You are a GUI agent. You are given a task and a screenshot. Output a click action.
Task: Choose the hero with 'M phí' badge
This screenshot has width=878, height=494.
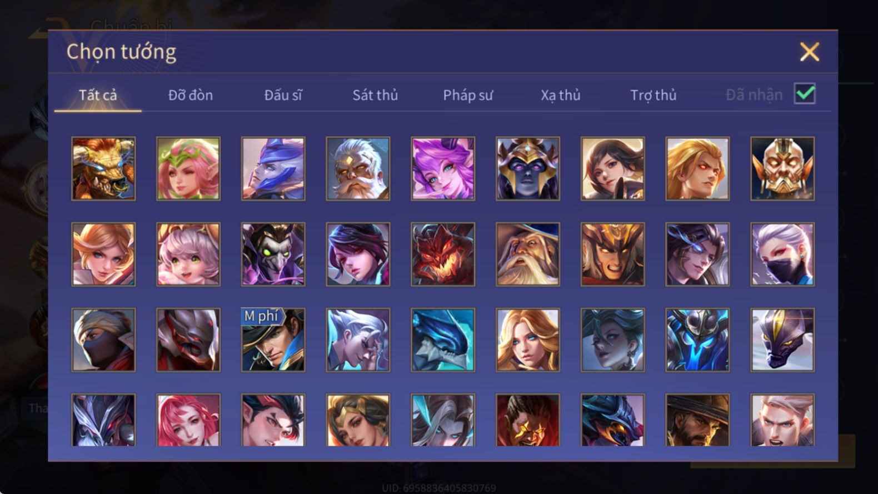[273, 340]
